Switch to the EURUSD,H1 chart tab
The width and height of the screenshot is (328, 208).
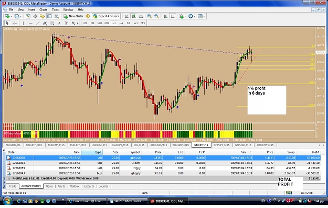click(13, 145)
